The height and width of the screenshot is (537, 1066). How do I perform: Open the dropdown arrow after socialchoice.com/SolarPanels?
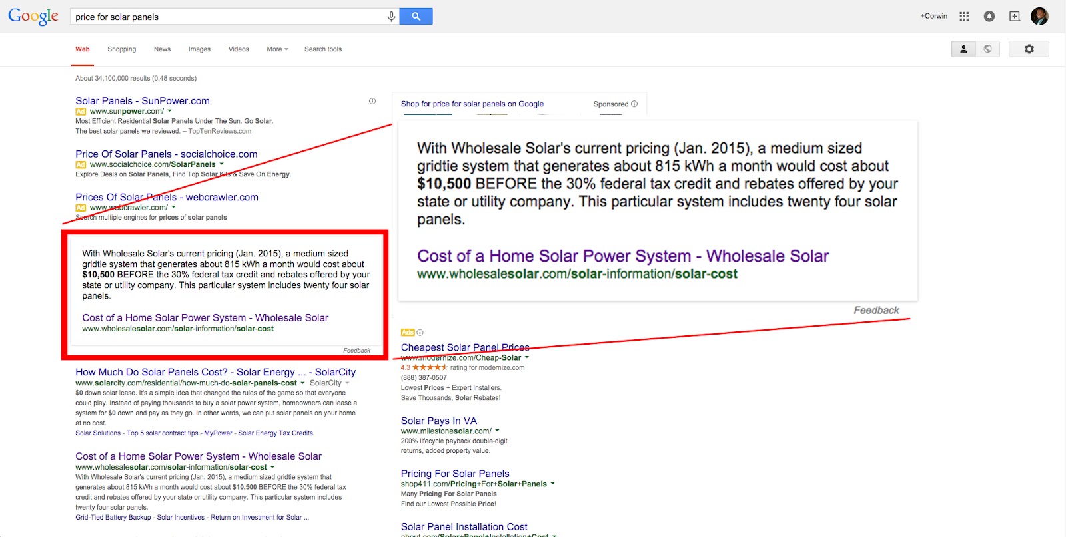tap(222, 164)
